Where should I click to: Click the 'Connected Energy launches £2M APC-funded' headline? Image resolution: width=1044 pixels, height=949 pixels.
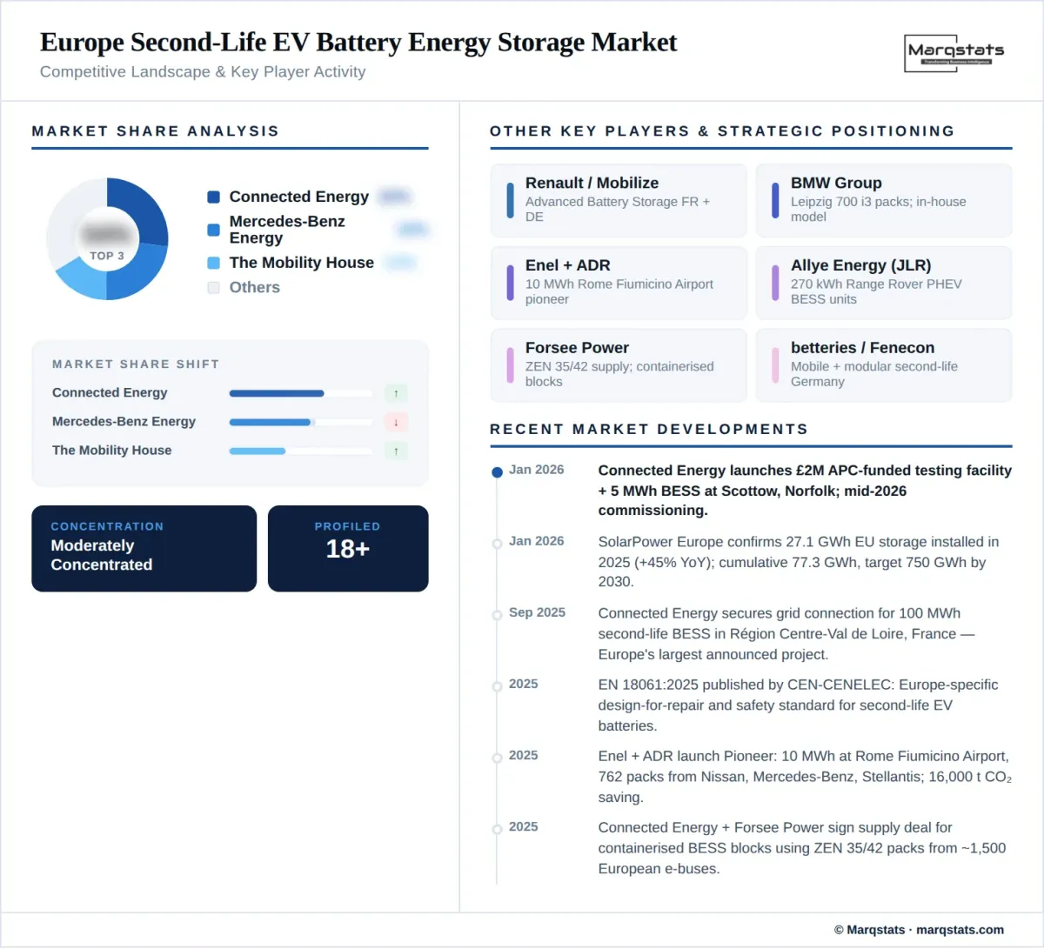[805, 491]
